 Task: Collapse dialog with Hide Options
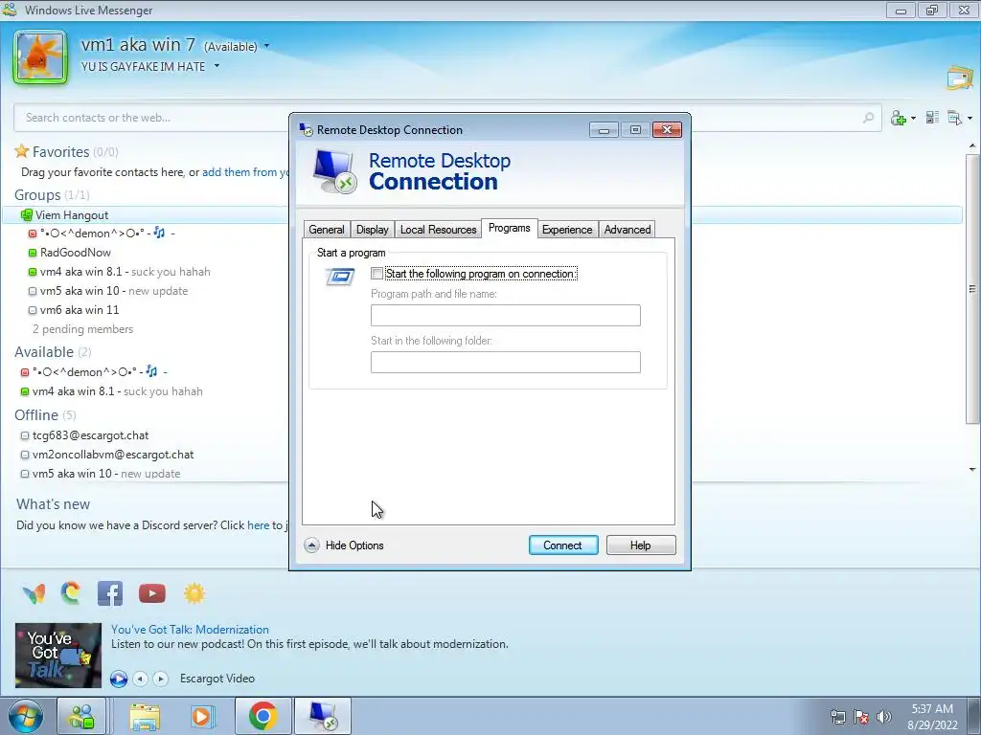pos(345,545)
